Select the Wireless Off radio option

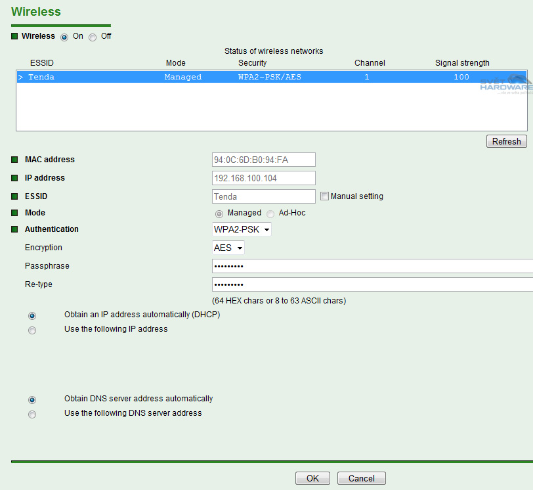tap(93, 37)
